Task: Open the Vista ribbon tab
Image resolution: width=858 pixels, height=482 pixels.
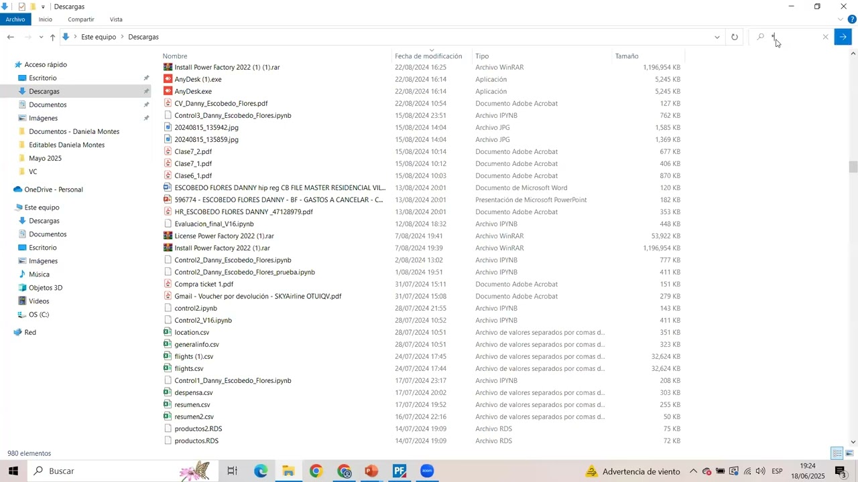Action: (116, 19)
